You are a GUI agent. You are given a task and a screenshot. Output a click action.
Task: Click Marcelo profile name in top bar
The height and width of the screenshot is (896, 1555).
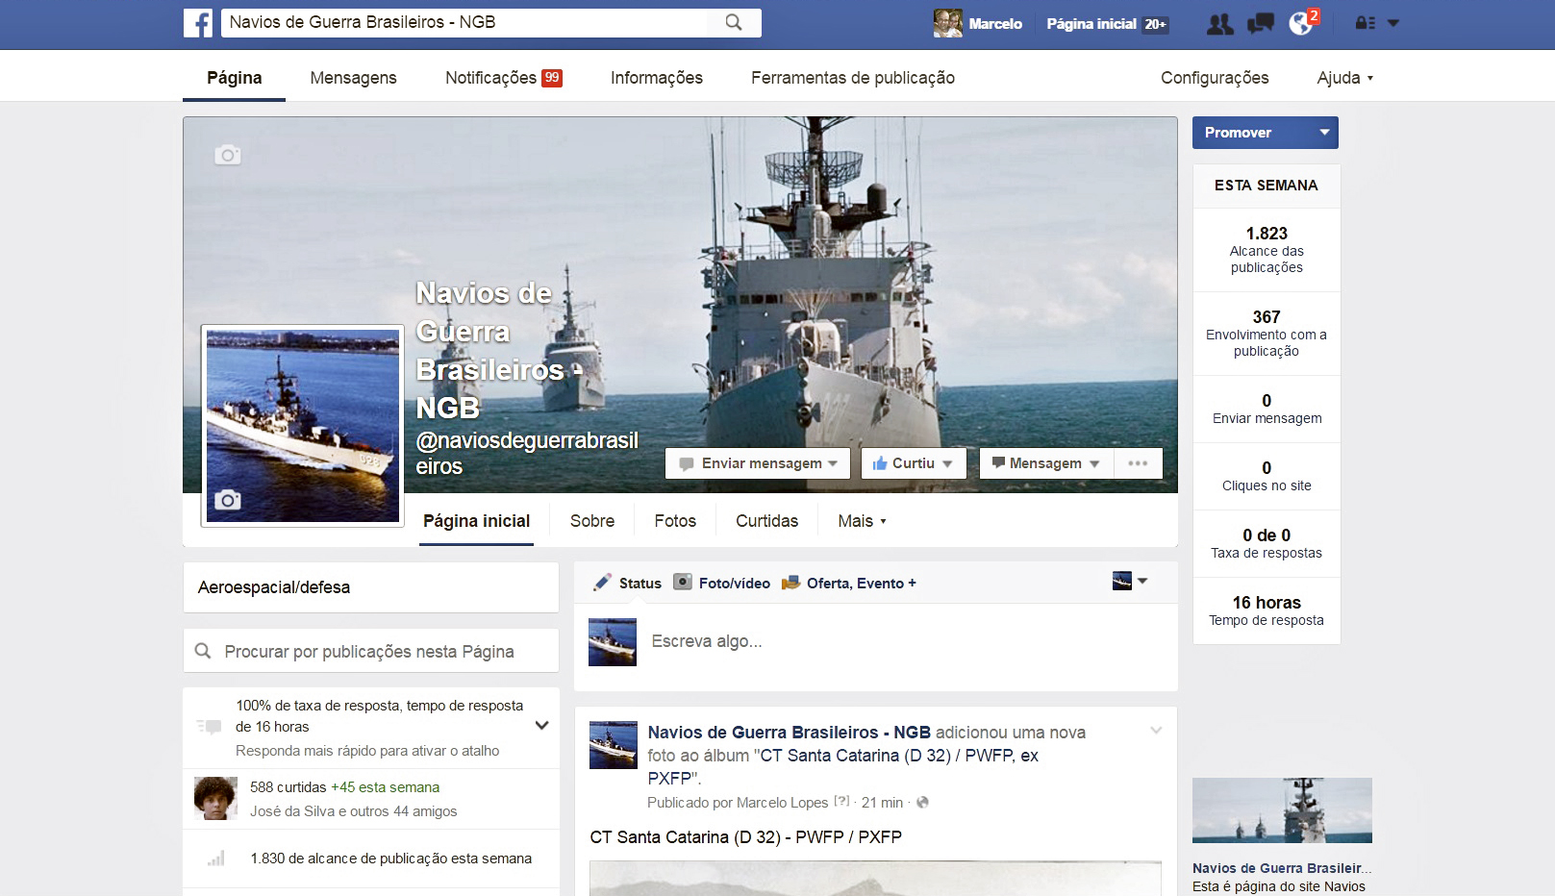pyautogui.click(x=995, y=24)
